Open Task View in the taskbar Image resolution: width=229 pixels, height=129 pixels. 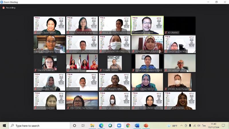coord(83,126)
